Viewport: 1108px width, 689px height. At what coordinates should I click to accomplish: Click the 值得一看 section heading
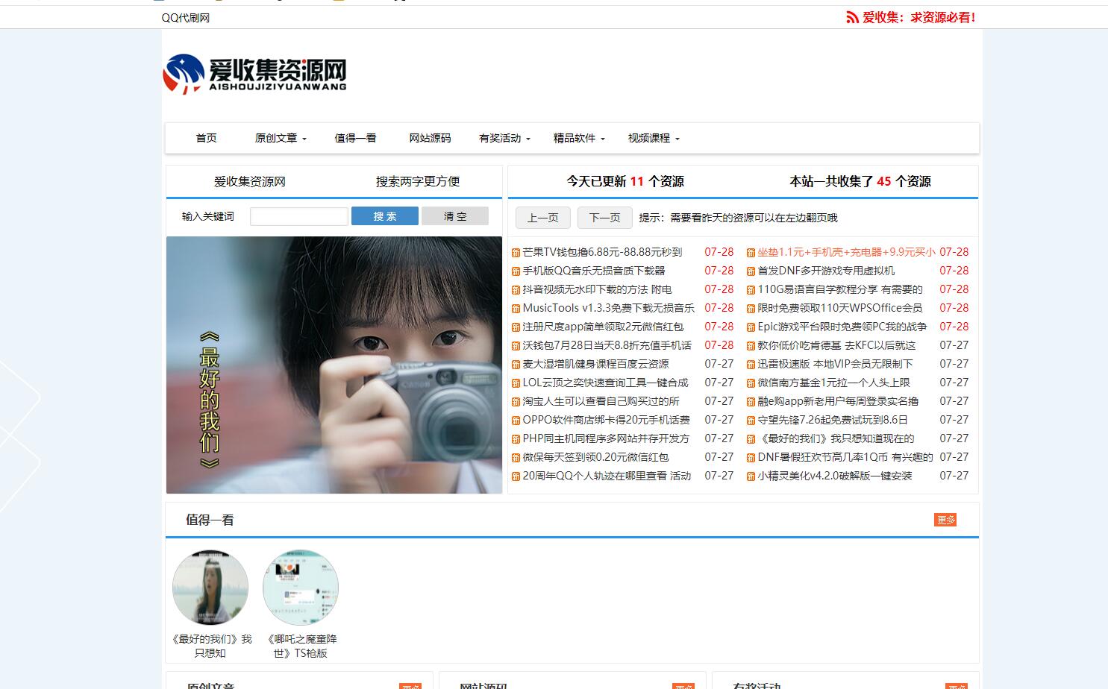click(210, 520)
